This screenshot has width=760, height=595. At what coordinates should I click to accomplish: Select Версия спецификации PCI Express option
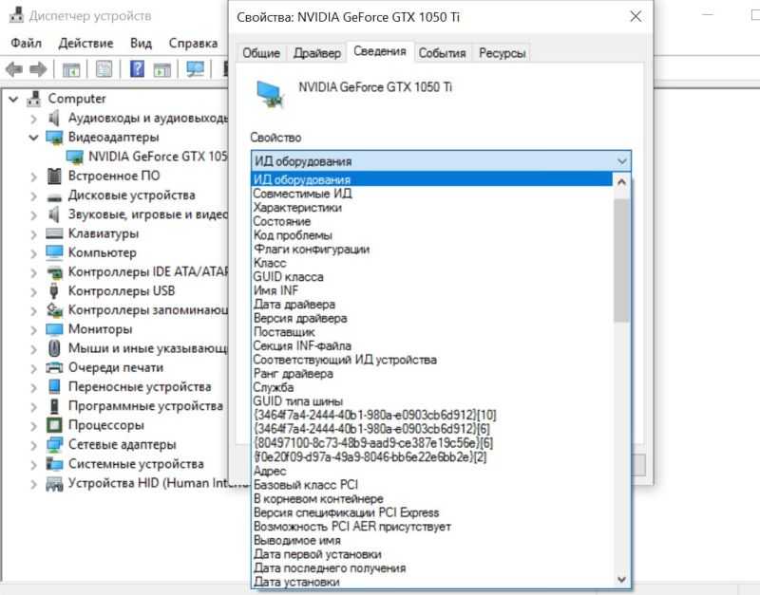[x=347, y=512]
